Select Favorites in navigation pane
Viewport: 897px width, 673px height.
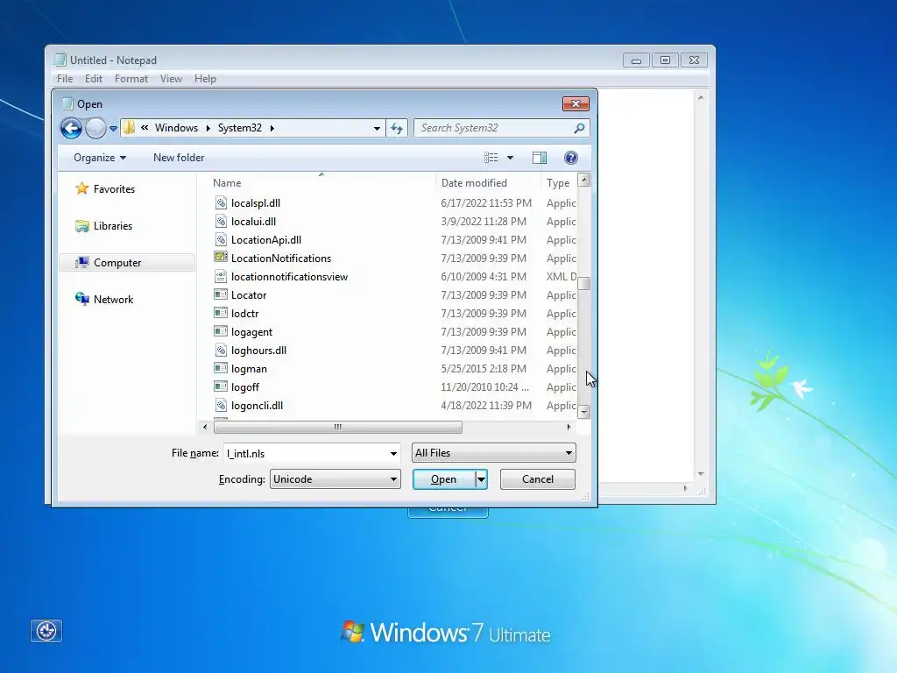(114, 189)
